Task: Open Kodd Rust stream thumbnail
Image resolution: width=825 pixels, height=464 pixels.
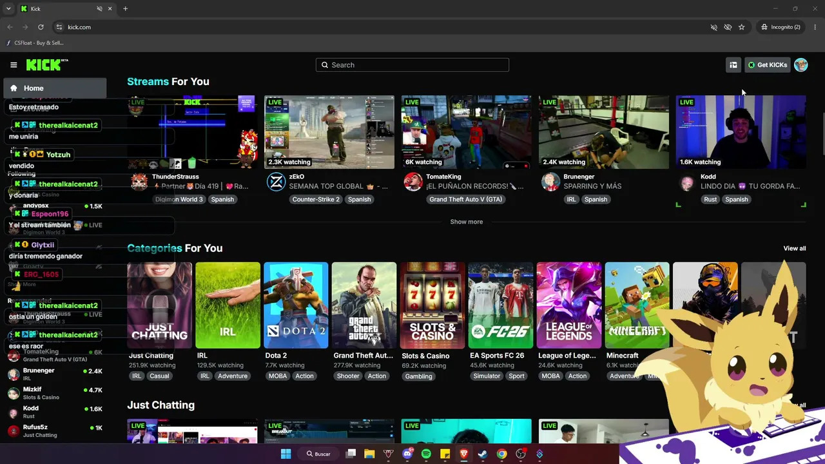Action: (741, 132)
